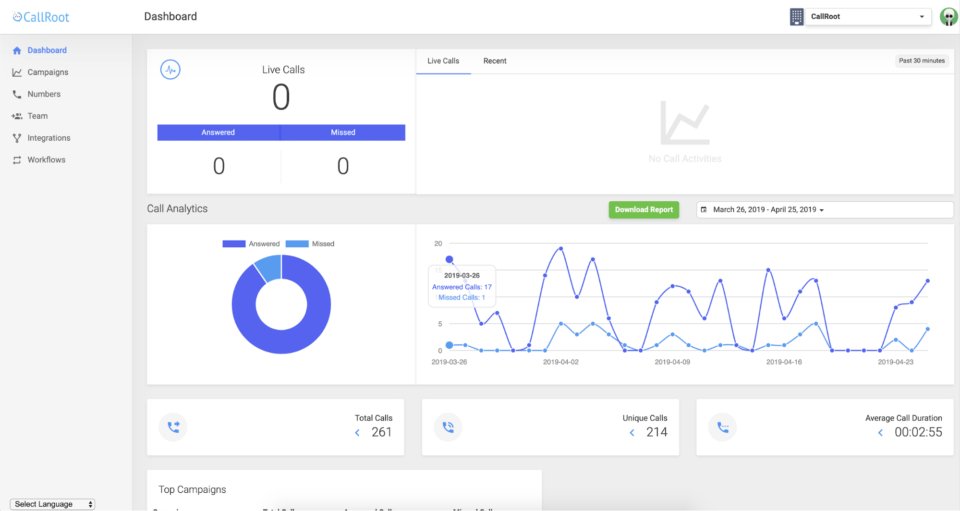
Task: Toggle the Missed legend in donut chart
Action: tap(310, 244)
